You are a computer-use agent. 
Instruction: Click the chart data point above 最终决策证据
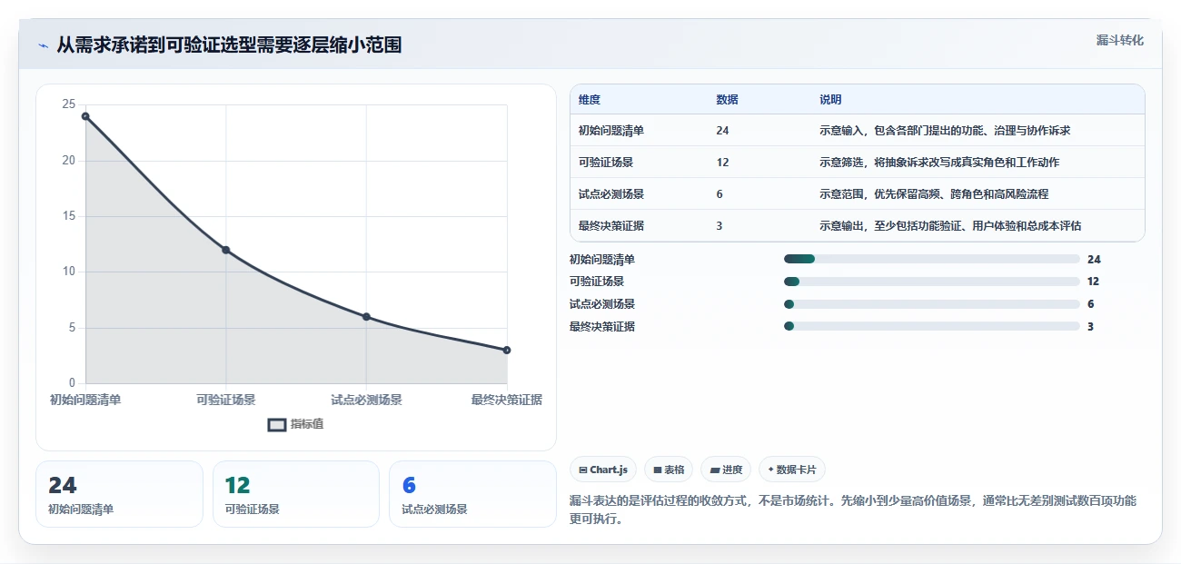coord(507,350)
